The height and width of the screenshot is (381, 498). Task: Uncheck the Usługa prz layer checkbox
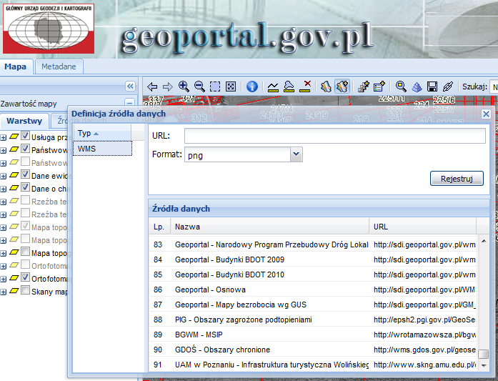tap(26, 136)
